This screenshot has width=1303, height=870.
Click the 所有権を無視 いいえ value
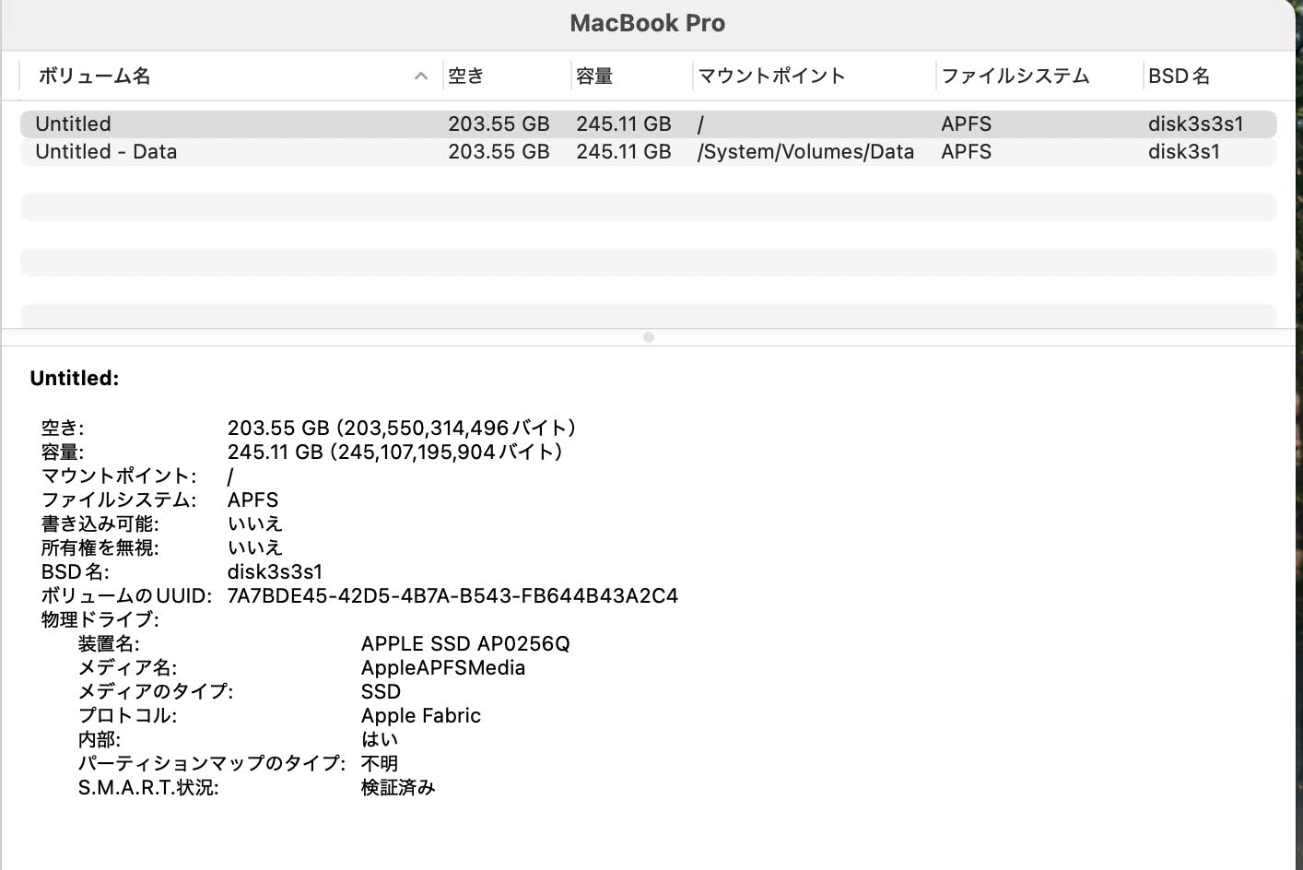tap(255, 547)
